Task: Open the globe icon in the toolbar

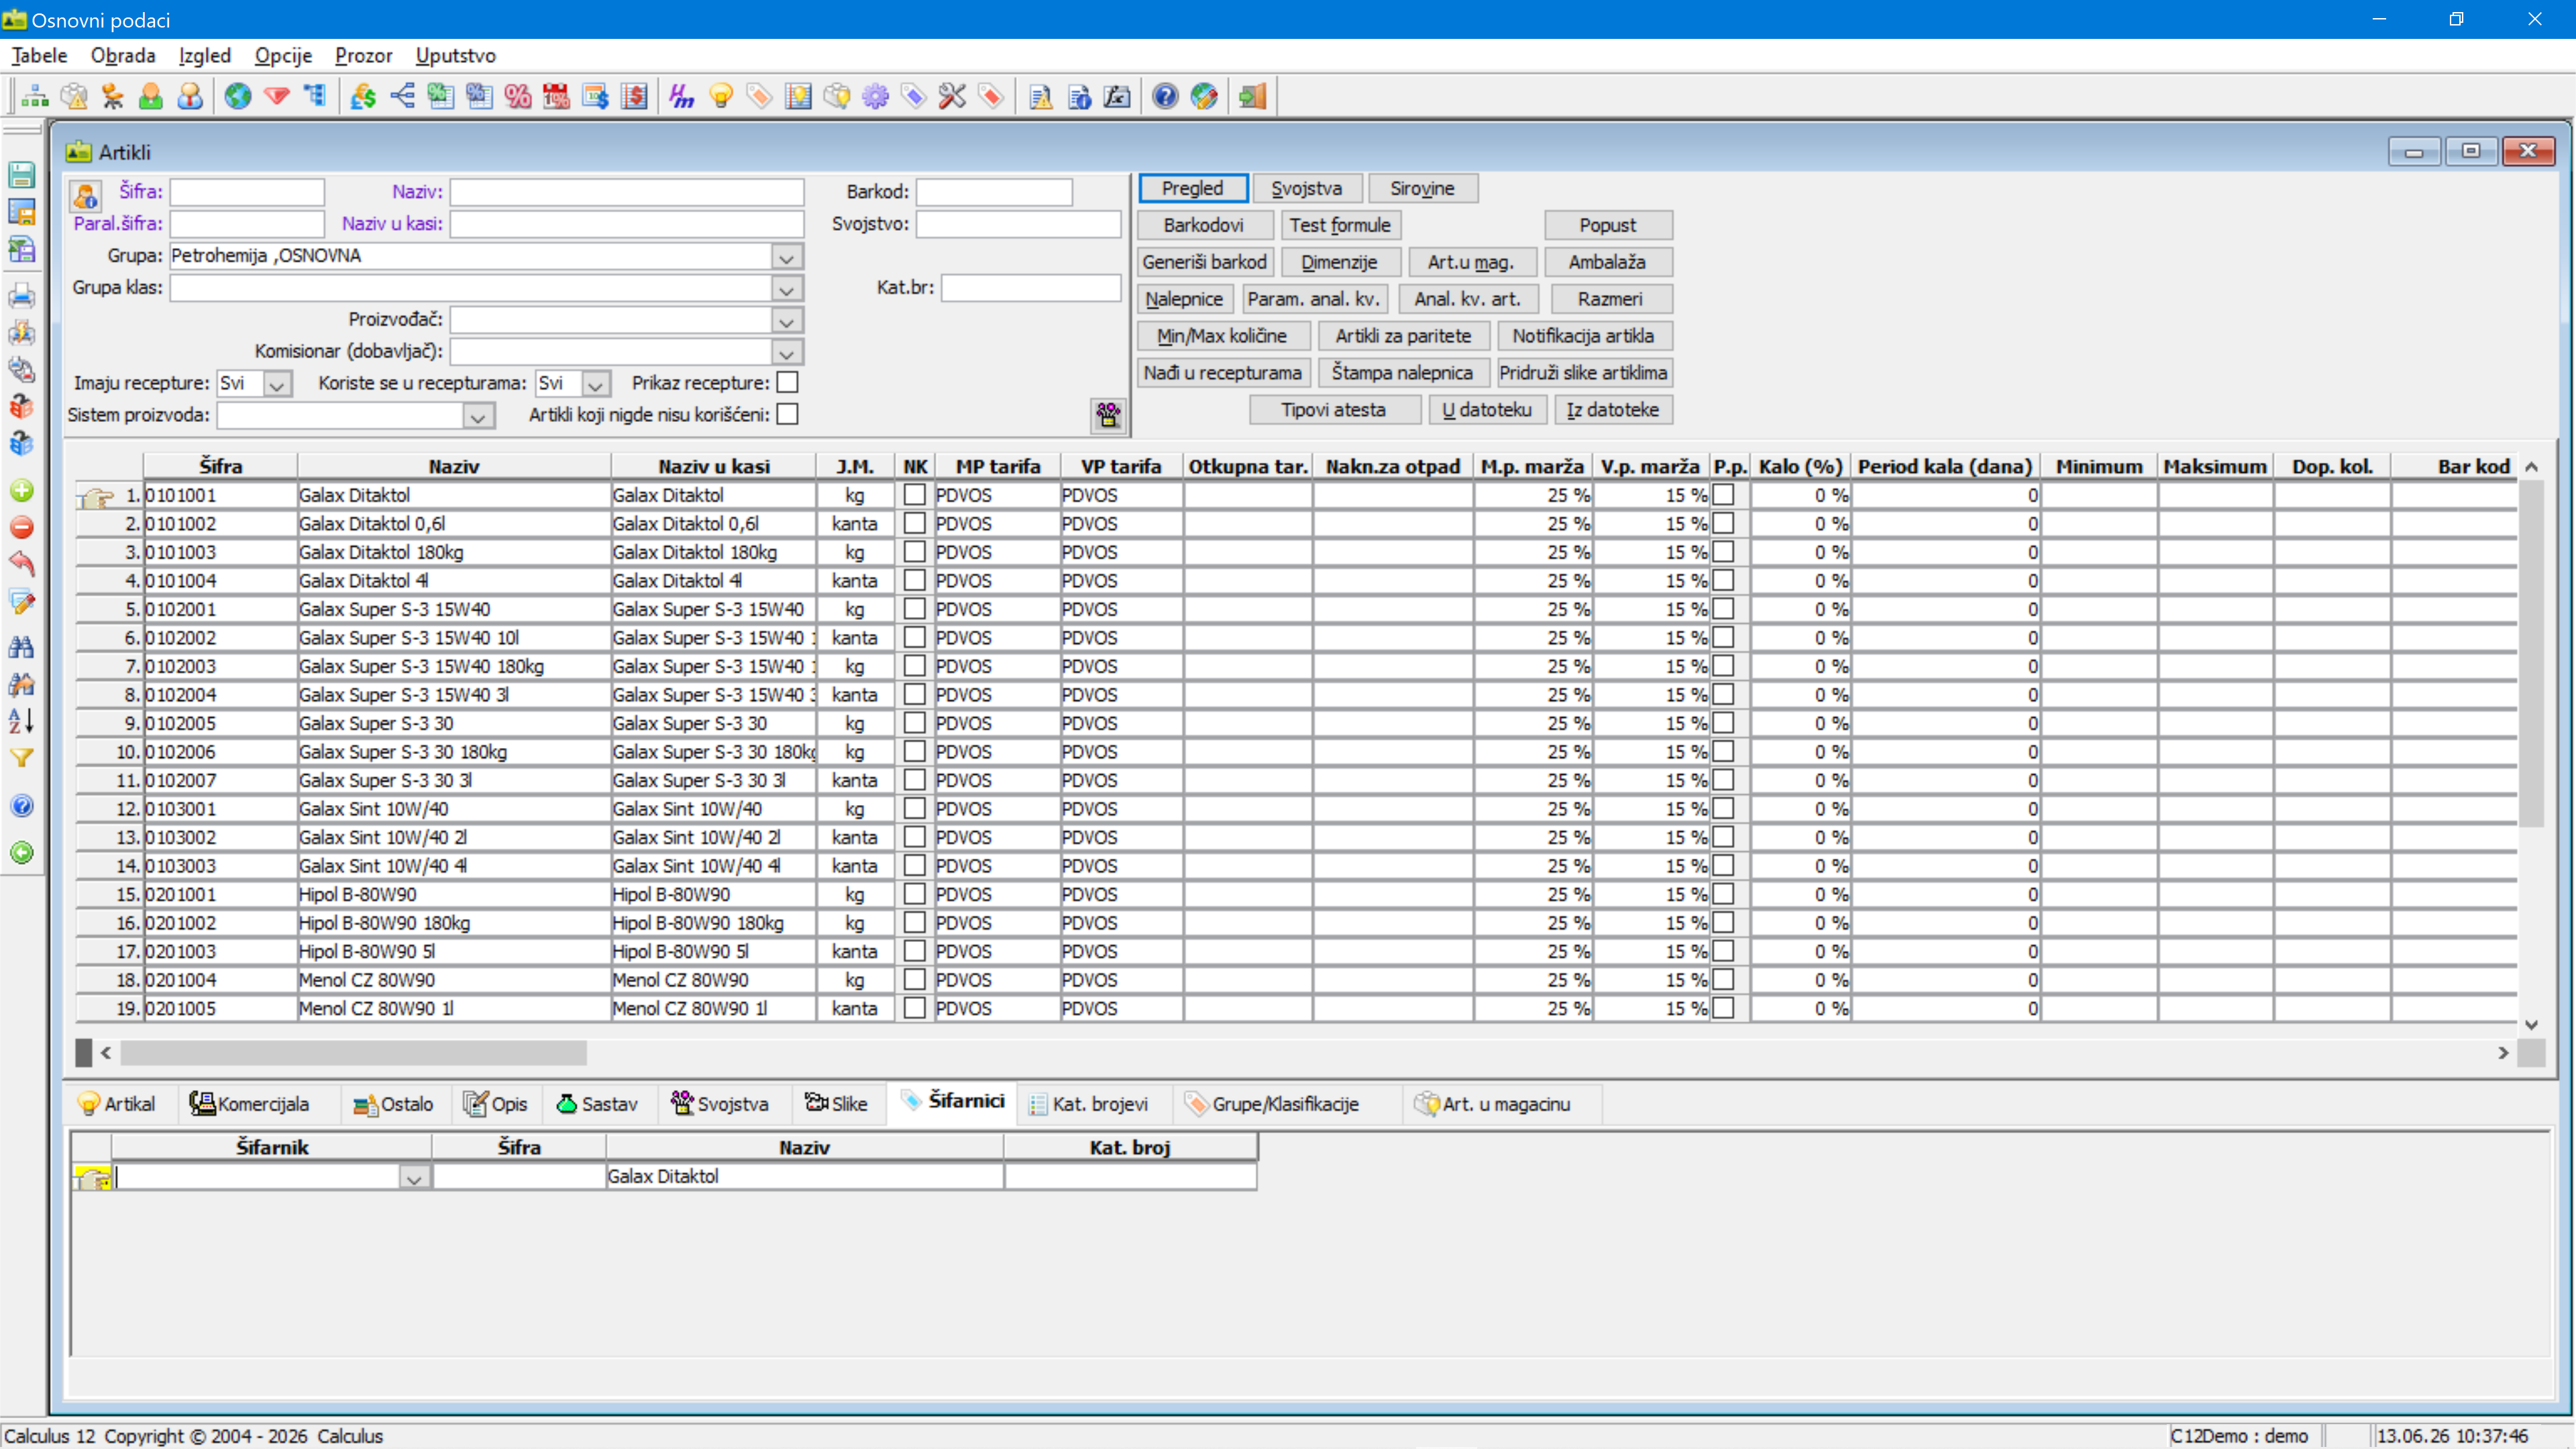Action: coord(238,96)
